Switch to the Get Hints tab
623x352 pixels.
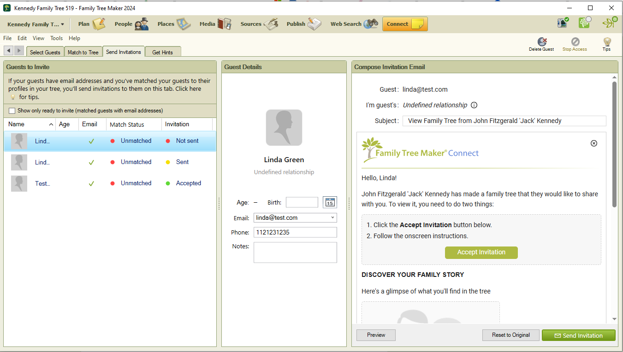click(x=163, y=52)
